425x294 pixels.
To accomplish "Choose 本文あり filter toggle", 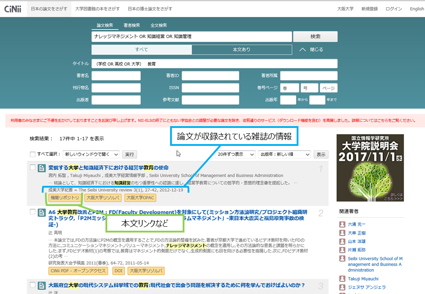I will 242,49.
